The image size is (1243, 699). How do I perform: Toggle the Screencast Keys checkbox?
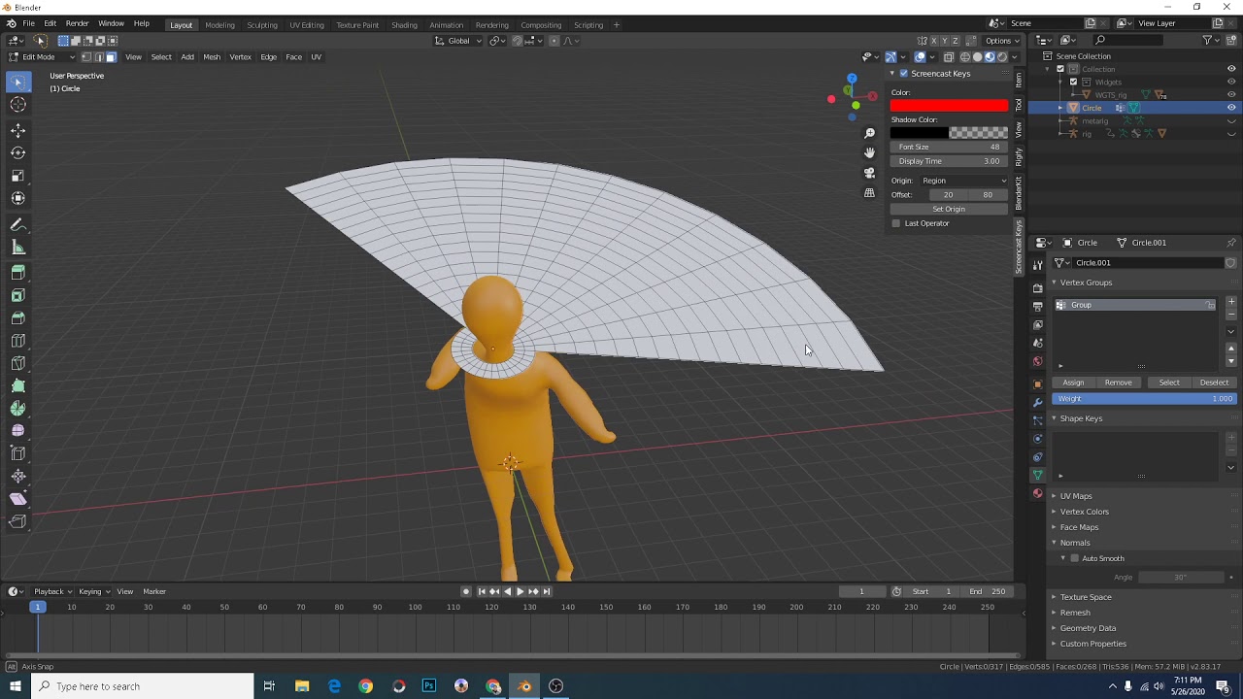click(904, 74)
